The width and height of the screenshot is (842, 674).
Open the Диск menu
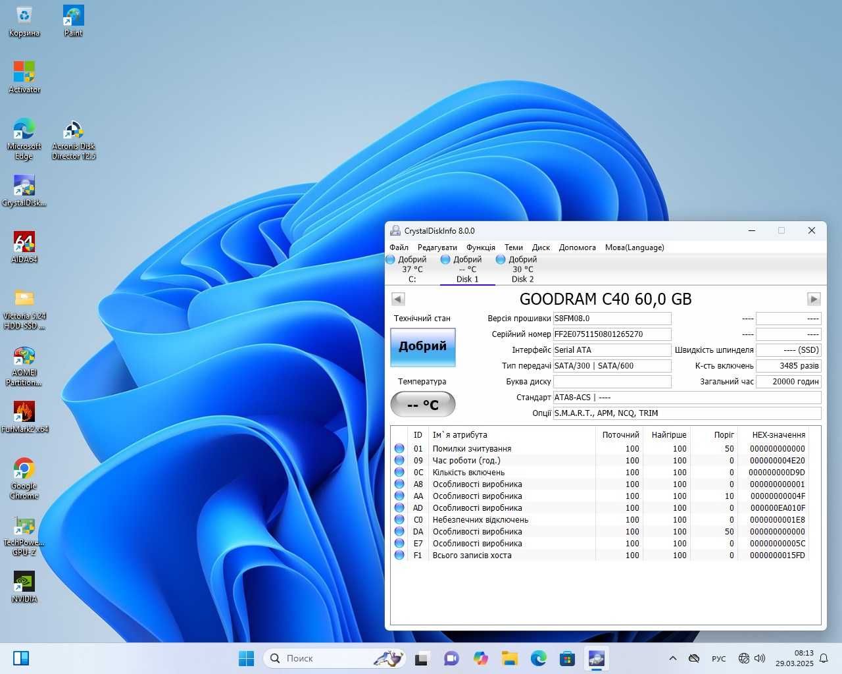(541, 247)
